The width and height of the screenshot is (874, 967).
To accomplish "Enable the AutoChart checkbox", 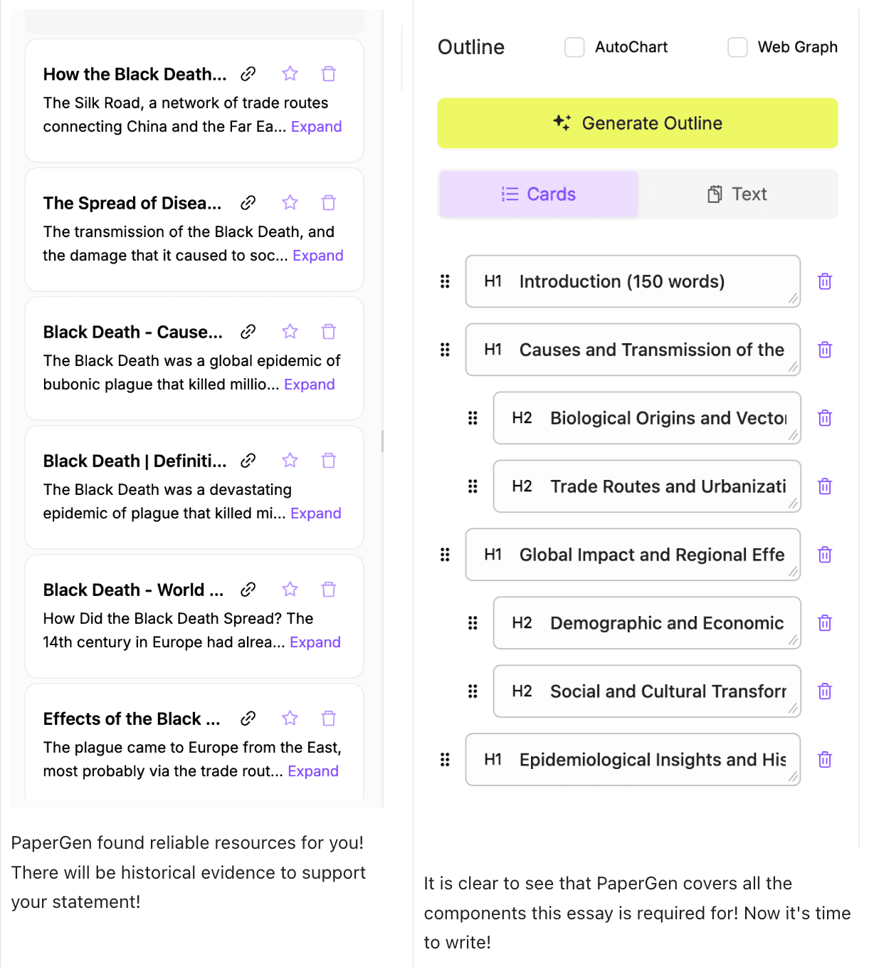I will pyautogui.click(x=574, y=48).
